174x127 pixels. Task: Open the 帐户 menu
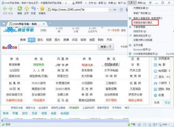click(122, 3)
